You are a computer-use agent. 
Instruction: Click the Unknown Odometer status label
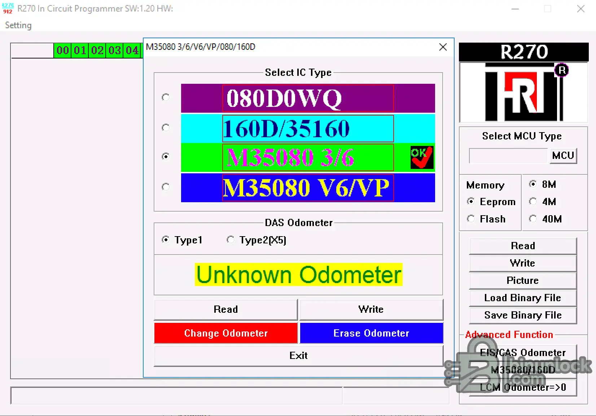[x=299, y=275]
